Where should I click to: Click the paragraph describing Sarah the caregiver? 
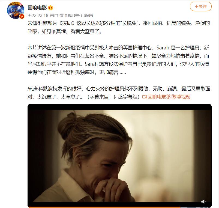pyautogui.click(x=118, y=60)
